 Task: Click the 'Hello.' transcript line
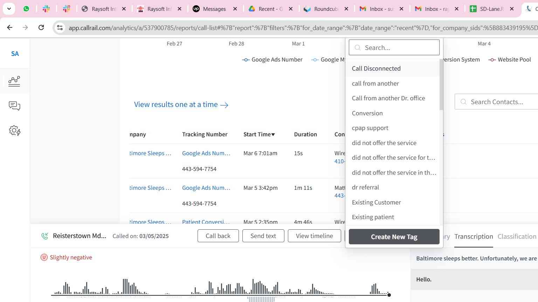(474, 279)
